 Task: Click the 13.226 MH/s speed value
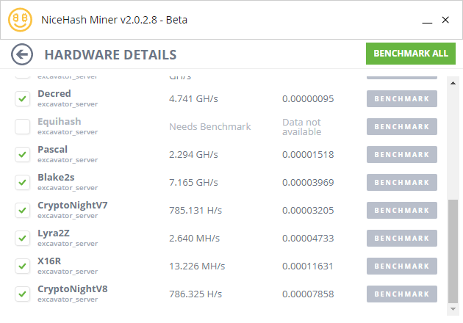point(197,266)
